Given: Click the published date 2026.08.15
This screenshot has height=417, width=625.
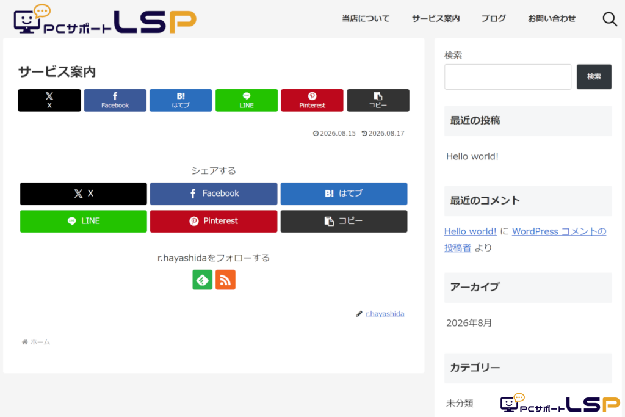Looking at the screenshot, I should click(338, 133).
